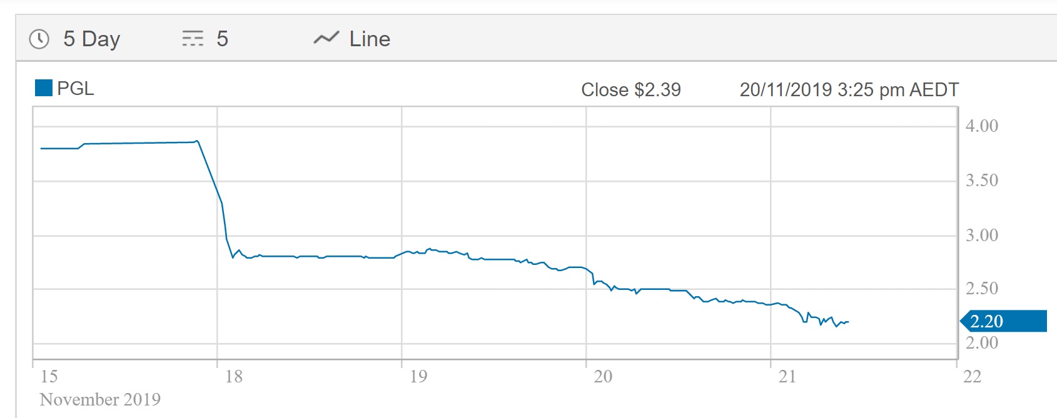
Task: Click the 3.00 price axis label
Action: pos(981,236)
